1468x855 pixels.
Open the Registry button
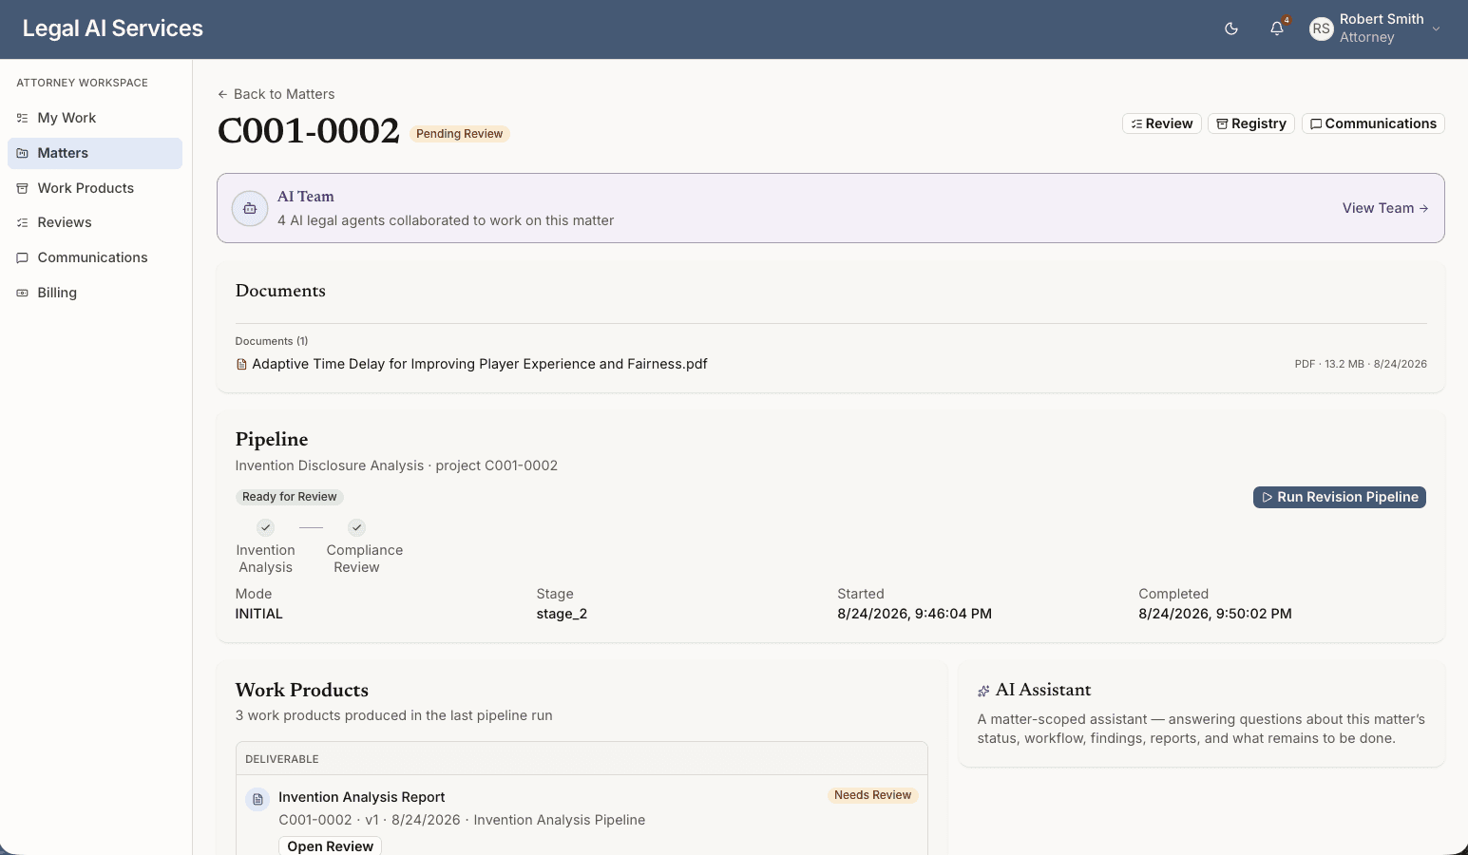[1250, 123]
